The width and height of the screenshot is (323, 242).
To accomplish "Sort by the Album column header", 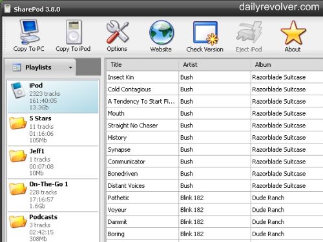I will point(287,64).
